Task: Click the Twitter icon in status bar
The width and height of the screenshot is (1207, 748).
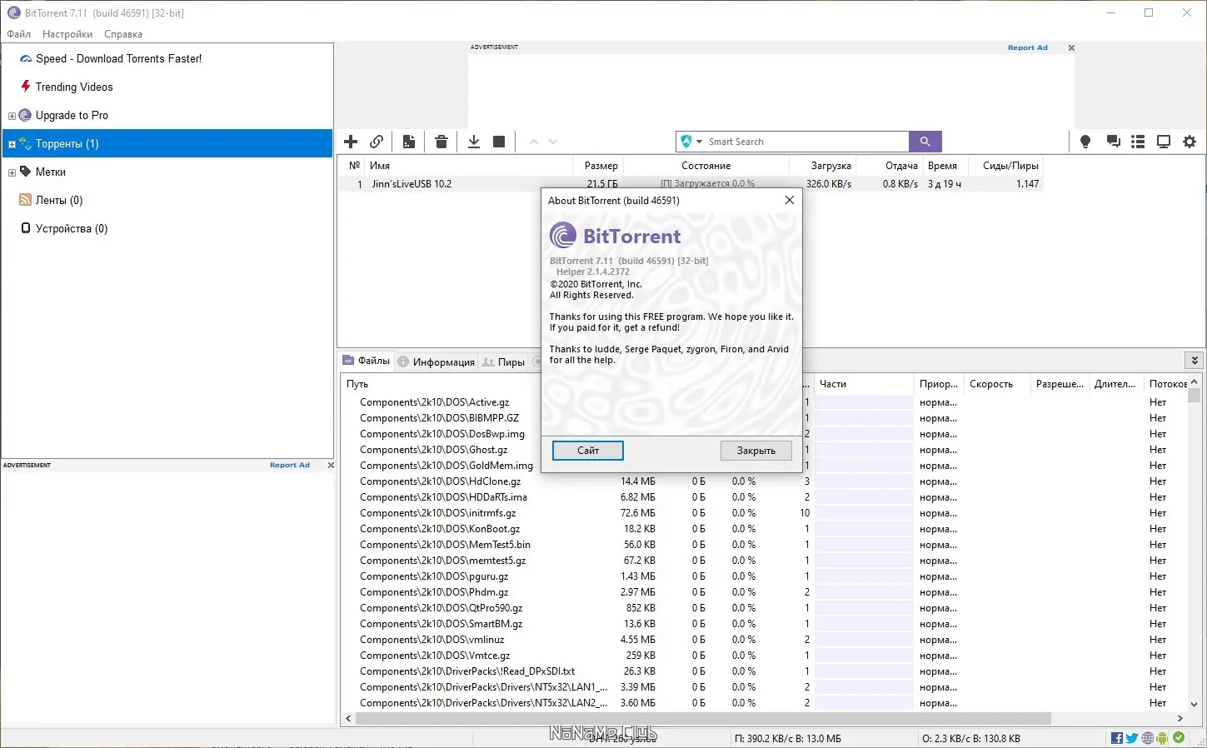Action: tap(1132, 738)
